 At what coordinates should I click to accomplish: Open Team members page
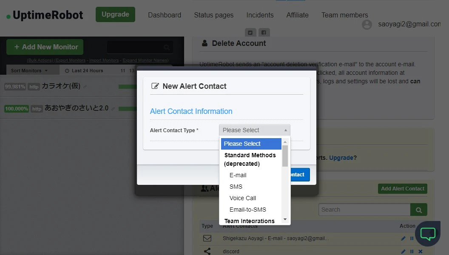[x=344, y=15]
